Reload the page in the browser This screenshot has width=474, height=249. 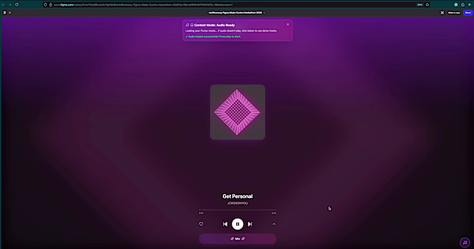(x=17, y=5)
